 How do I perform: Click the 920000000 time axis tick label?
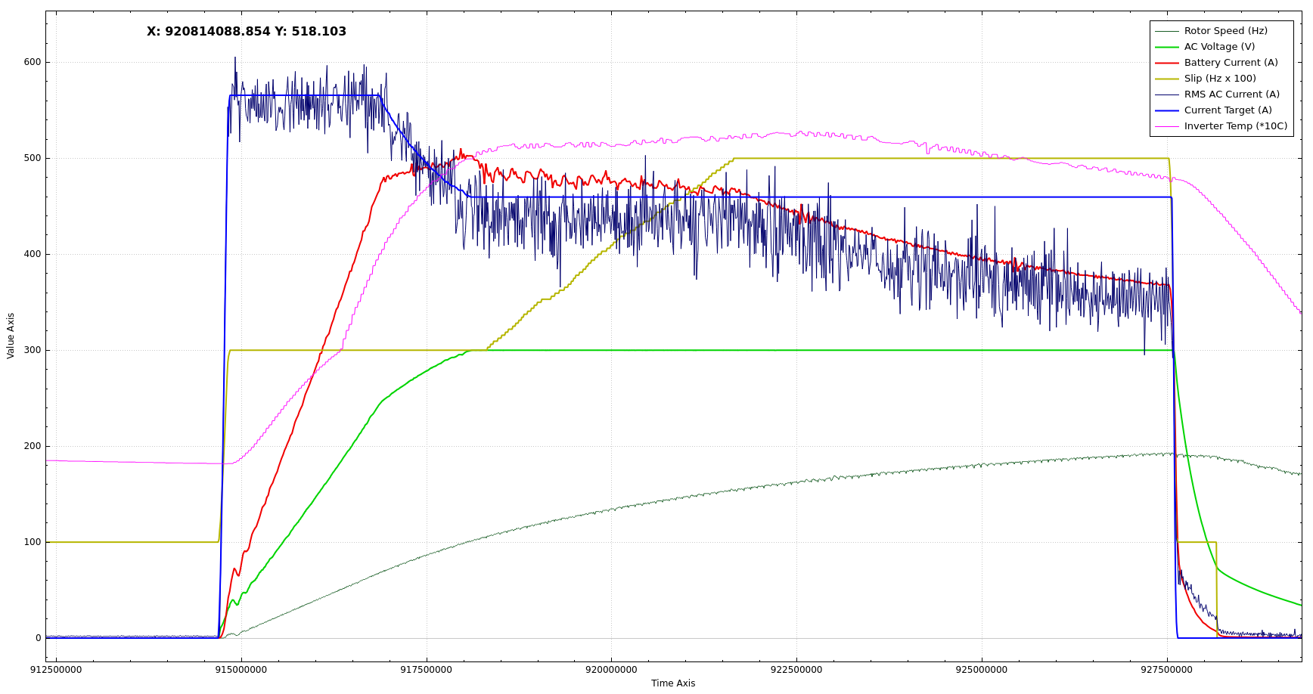[x=611, y=670]
